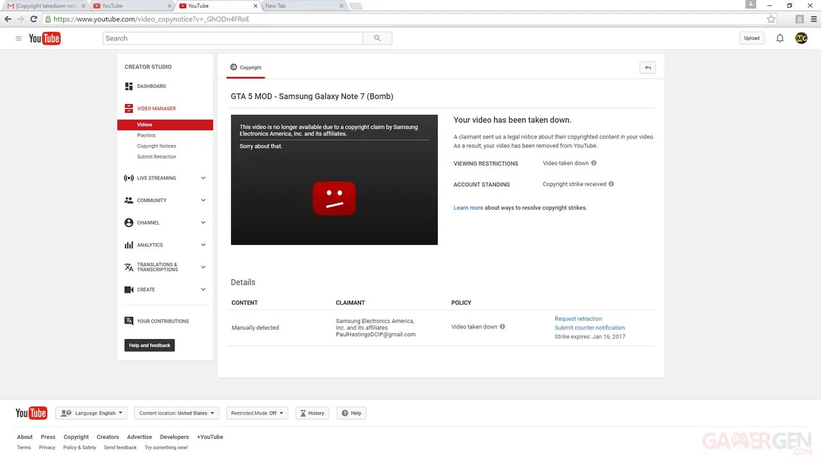The height and width of the screenshot is (464, 821).
Task: Click the Create camera icon
Action: pos(129,289)
